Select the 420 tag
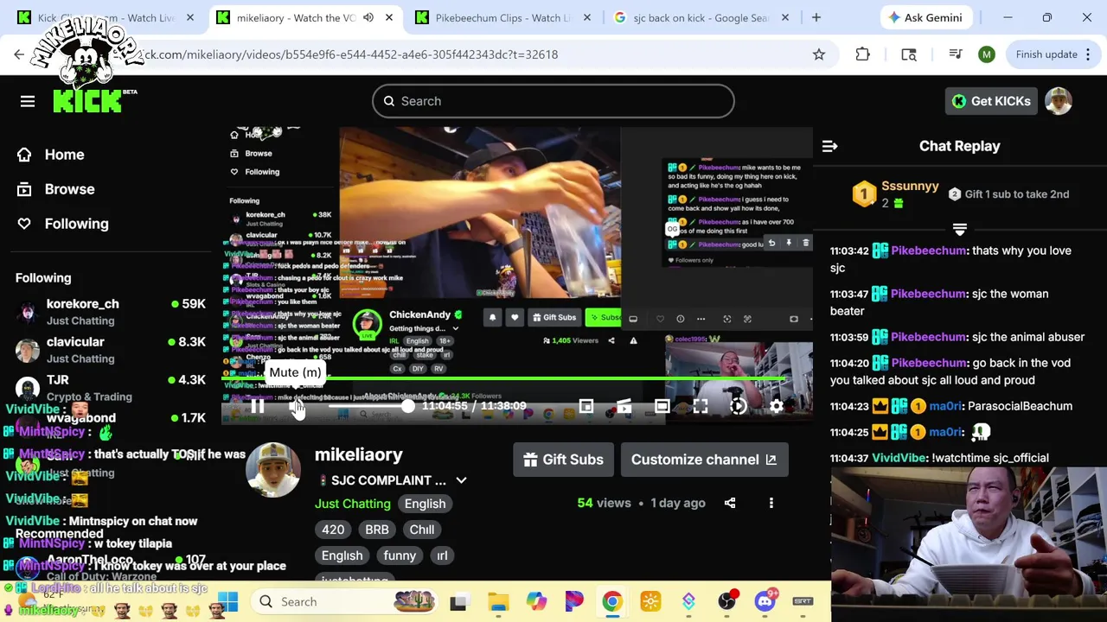Image resolution: width=1107 pixels, height=622 pixels. tap(333, 530)
